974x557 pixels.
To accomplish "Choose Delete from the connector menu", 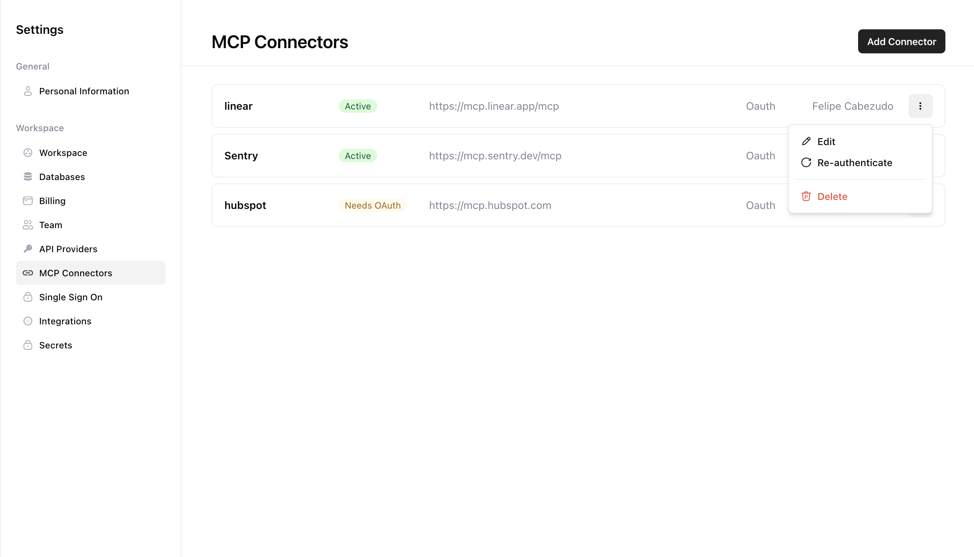I will (x=832, y=197).
